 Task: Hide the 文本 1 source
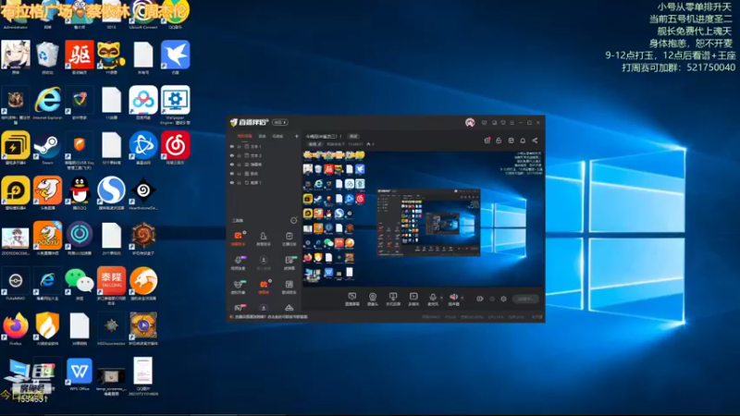[x=232, y=147]
